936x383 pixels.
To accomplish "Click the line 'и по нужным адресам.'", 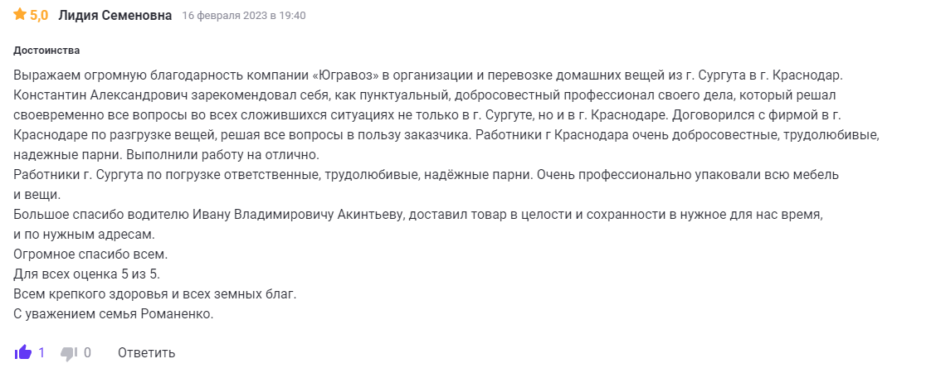I will tap(84, 235).
